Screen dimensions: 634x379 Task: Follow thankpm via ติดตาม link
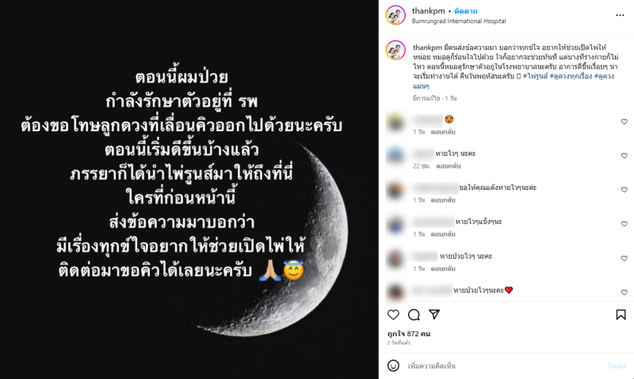[466, 11]
